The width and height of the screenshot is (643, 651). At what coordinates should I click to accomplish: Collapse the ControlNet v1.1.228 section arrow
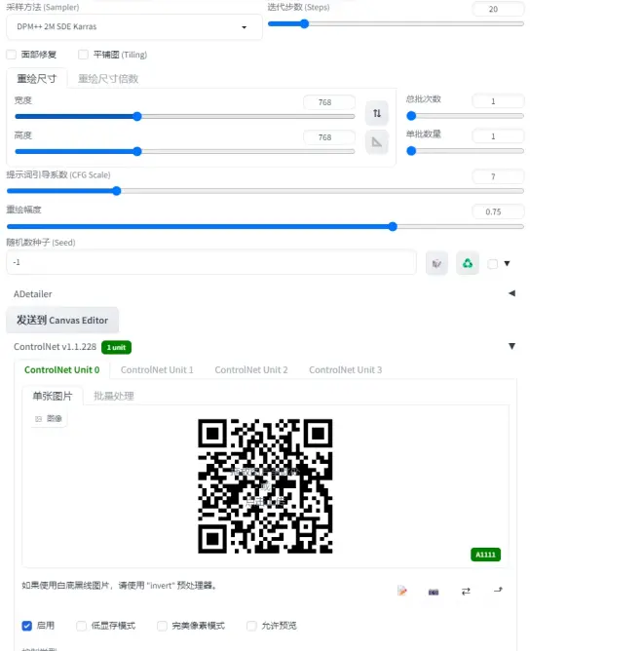(x=511, y=346)
